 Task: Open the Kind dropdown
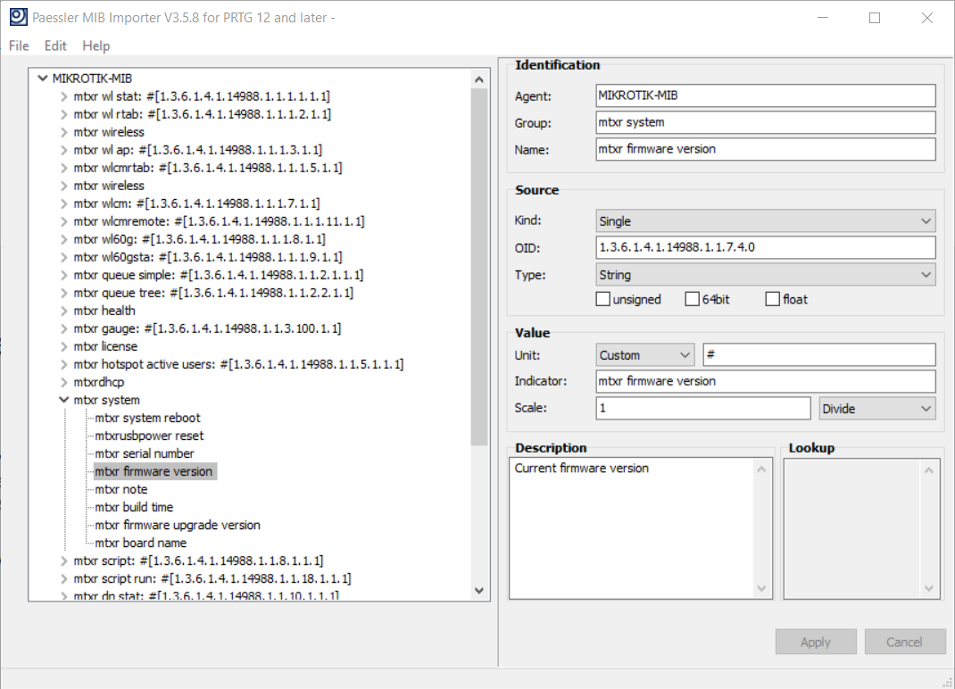point(765,221)
